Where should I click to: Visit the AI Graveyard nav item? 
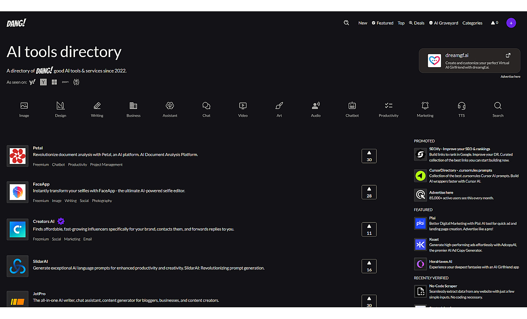pyautogui.click(x=443, y=23)
